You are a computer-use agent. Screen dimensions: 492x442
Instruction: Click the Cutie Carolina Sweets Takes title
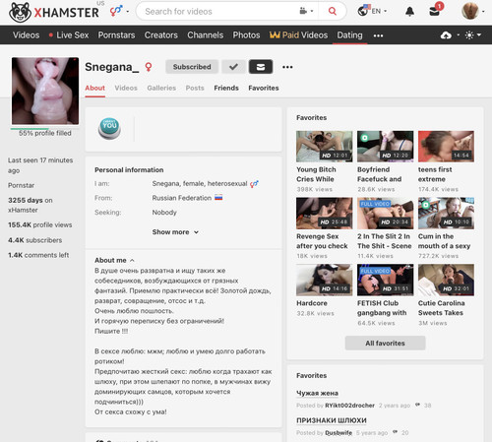tap(441, 308)
